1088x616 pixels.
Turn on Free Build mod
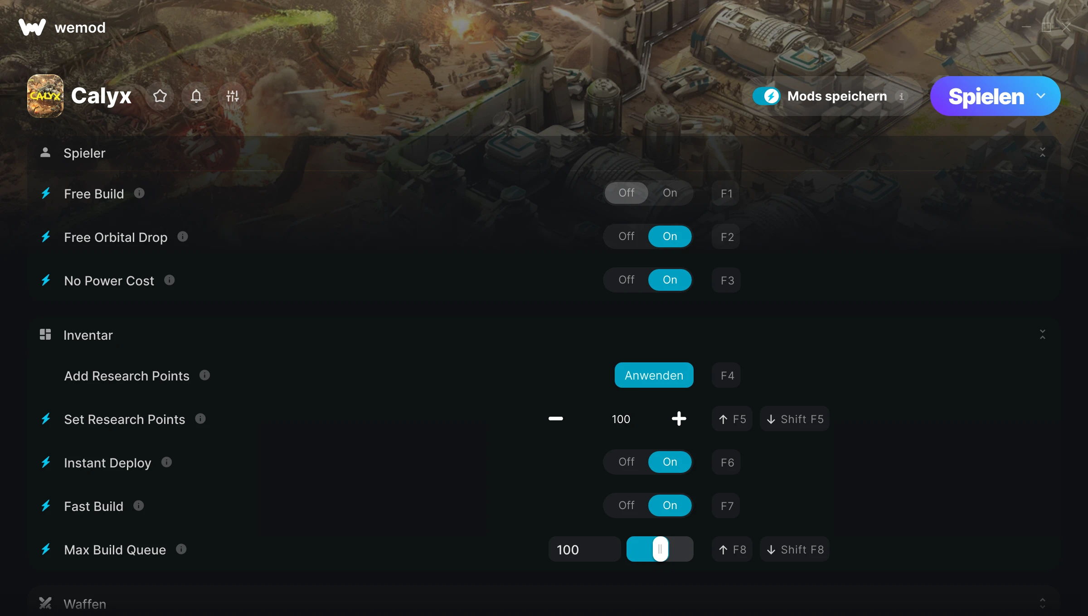click(670, 193)
